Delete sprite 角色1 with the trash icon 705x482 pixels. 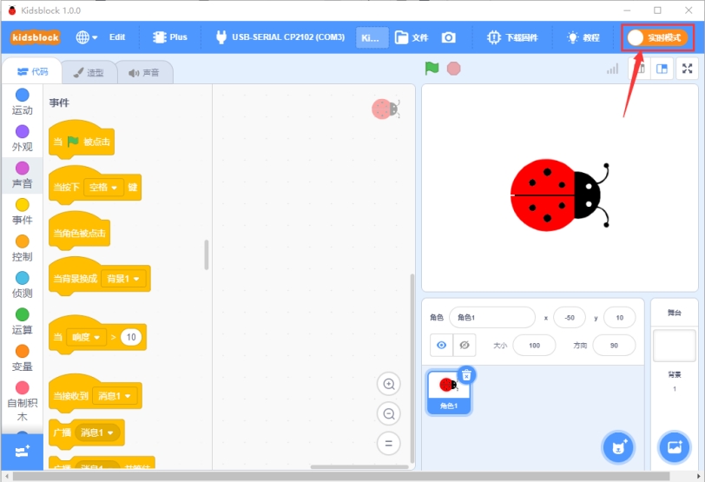tap(466, 374)
